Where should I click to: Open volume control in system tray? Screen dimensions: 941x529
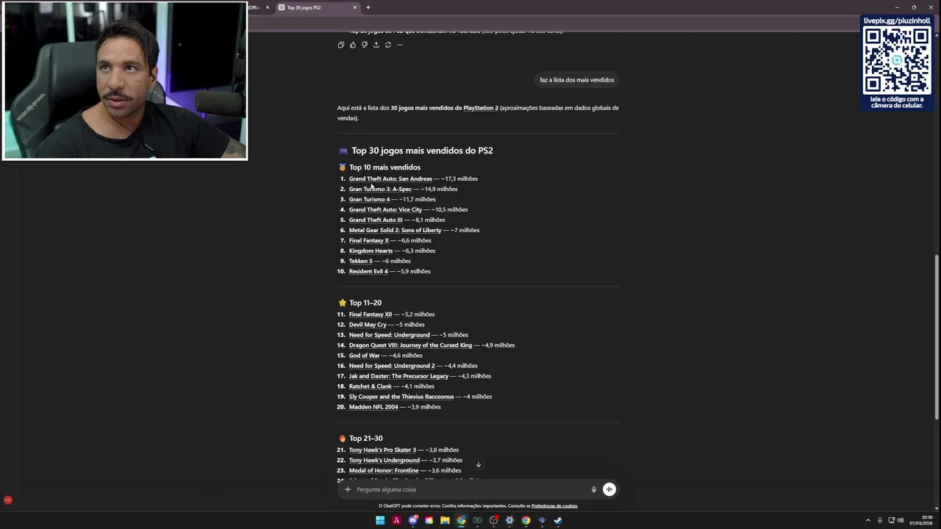pyautogui.click(x=901, y=520)
